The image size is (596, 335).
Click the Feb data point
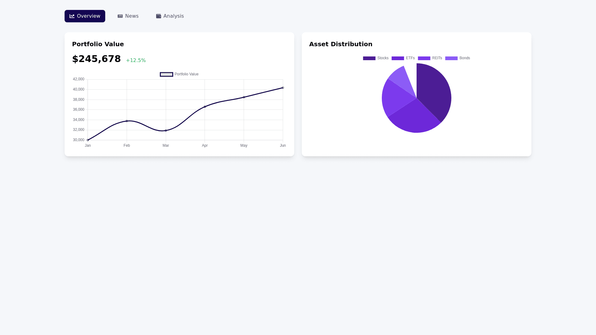127,121
